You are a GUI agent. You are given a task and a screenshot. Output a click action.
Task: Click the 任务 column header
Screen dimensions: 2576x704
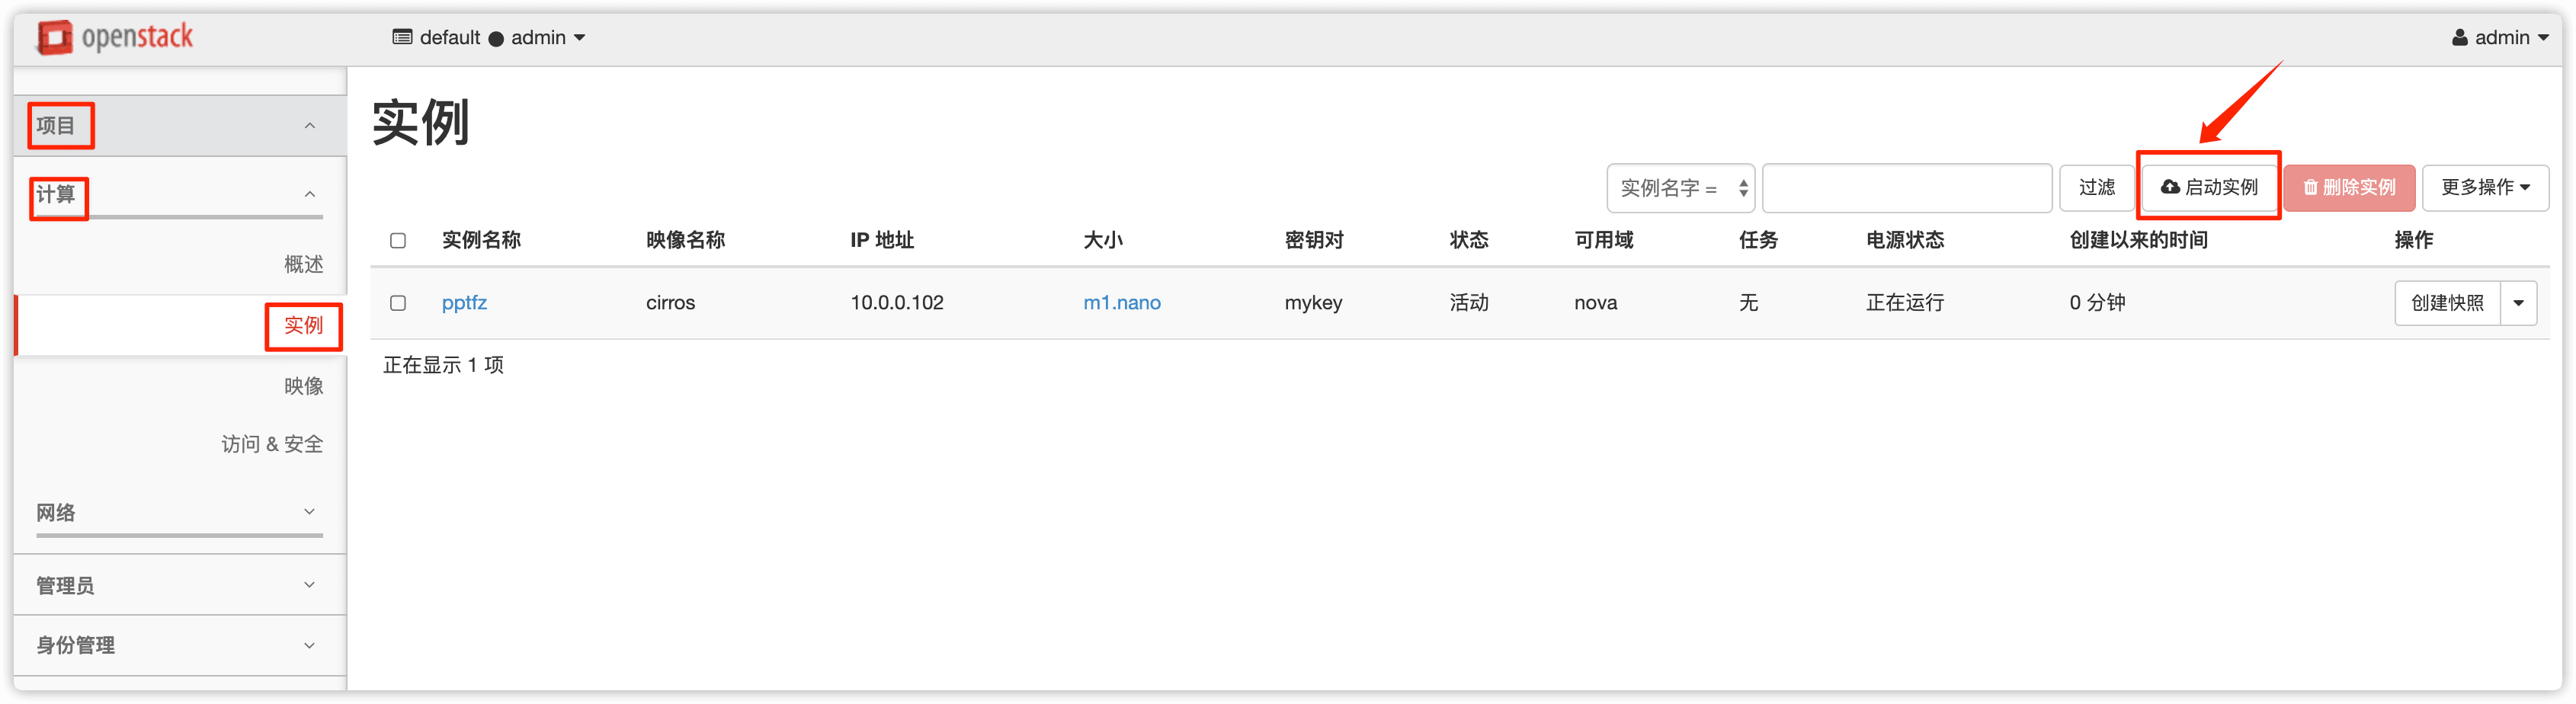(x=1758, y=240)
